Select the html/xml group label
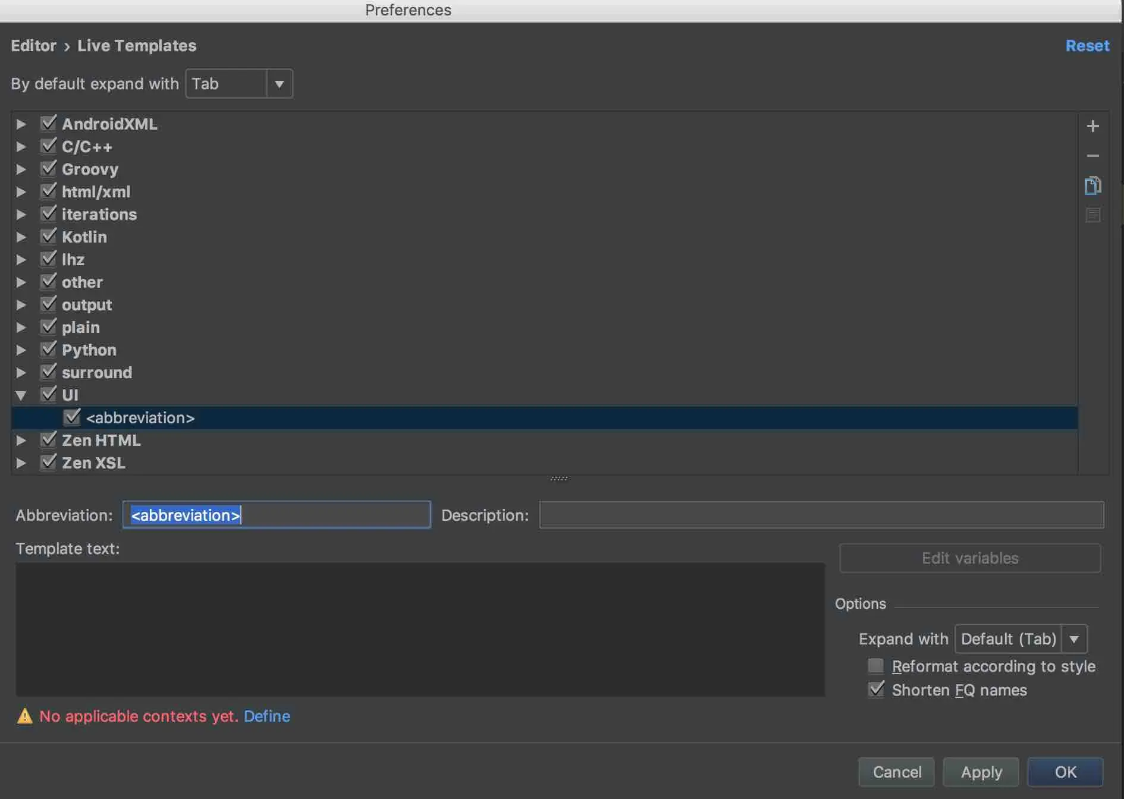Viewport: 1124px width, 799px height. [x=96, y=192]
